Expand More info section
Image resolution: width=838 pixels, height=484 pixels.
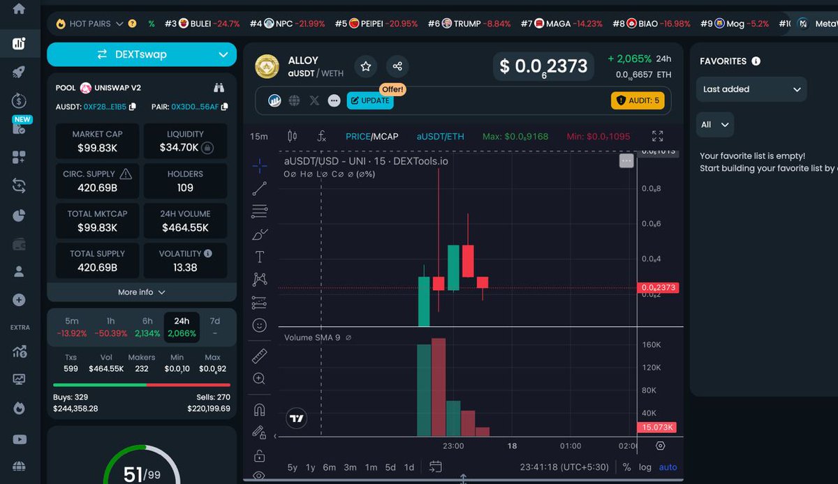pyautogui.click(x=142, y=292)
